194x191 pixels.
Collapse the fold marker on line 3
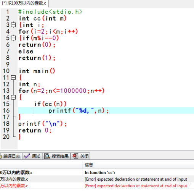point(13,25)
